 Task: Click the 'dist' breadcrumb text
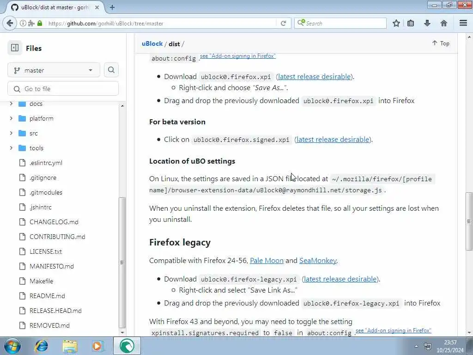click(174, 44)
